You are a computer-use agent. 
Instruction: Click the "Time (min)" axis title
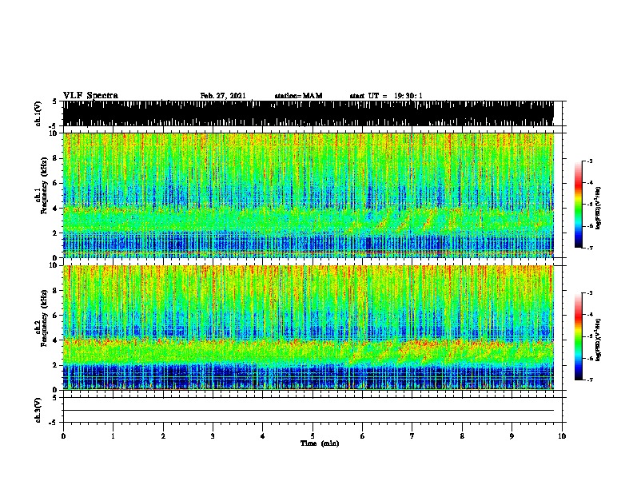(320, 443)
